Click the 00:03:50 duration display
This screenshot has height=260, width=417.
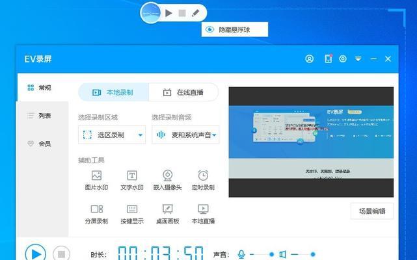[x=161, y=253]
